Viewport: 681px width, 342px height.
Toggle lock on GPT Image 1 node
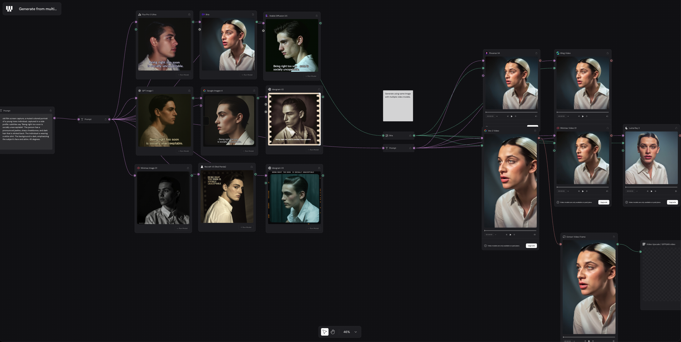pos(189,91)
